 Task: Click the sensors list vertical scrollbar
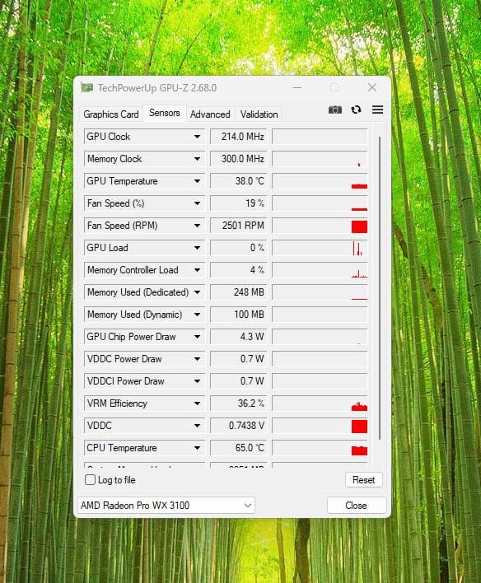pyautogui.click(x=379, y=288)
